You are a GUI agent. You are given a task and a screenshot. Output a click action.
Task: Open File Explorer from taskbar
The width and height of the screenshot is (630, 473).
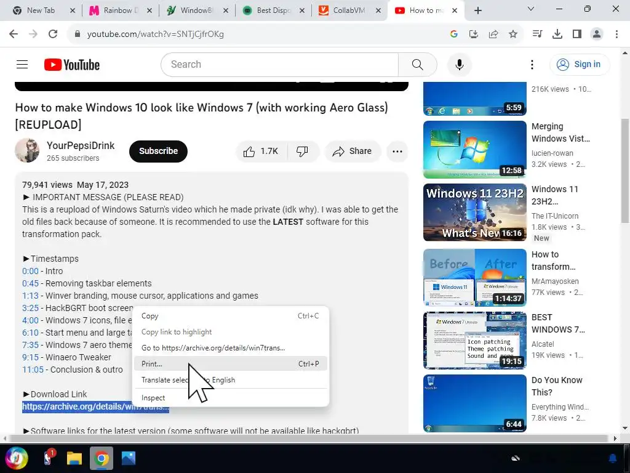[x=74, y=458]
